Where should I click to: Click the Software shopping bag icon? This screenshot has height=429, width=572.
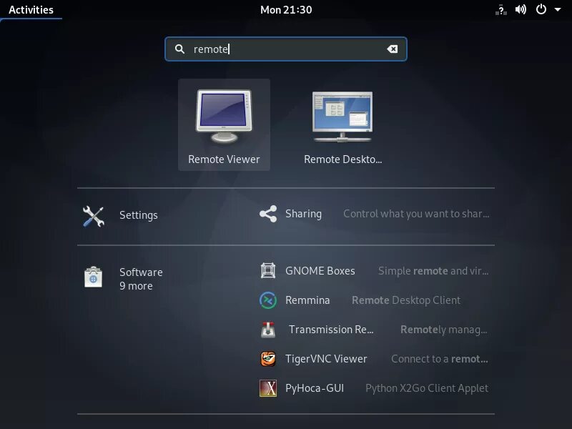[x=94, y=277]
